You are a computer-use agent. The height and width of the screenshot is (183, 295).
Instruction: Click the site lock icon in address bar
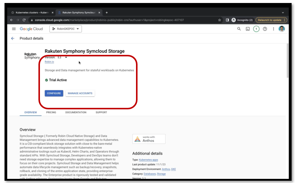pos(32,20)
